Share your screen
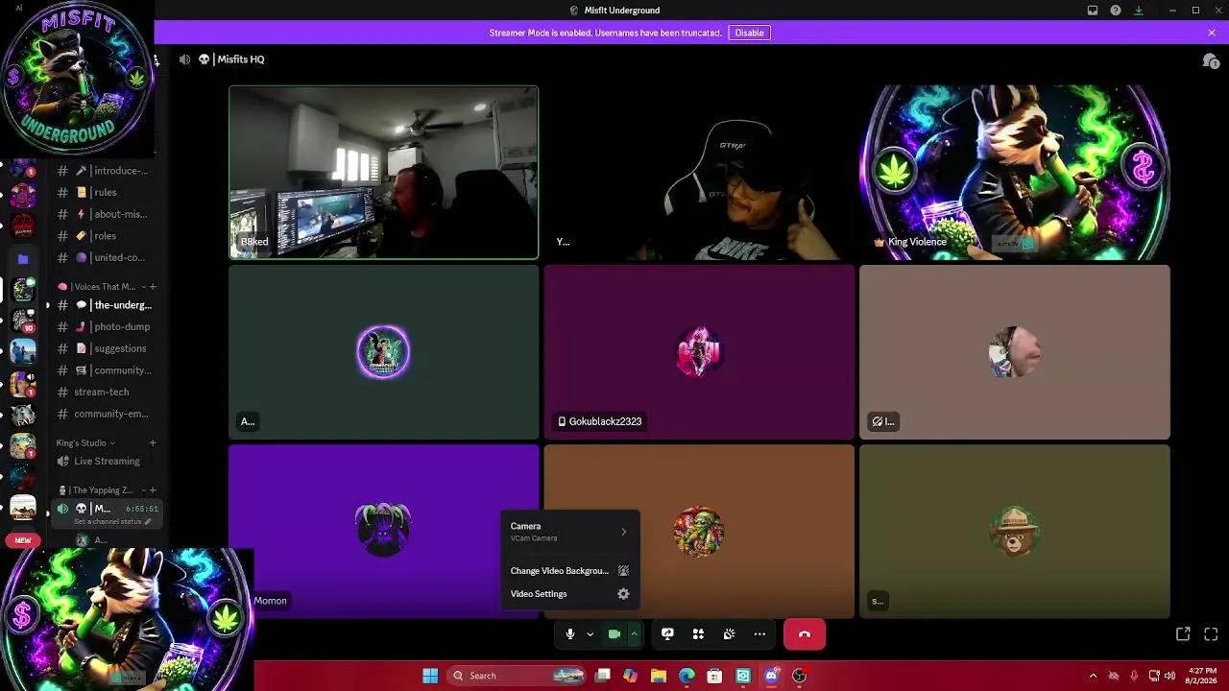This screenshot has width=1229, height=691. [x=667, y=634]
